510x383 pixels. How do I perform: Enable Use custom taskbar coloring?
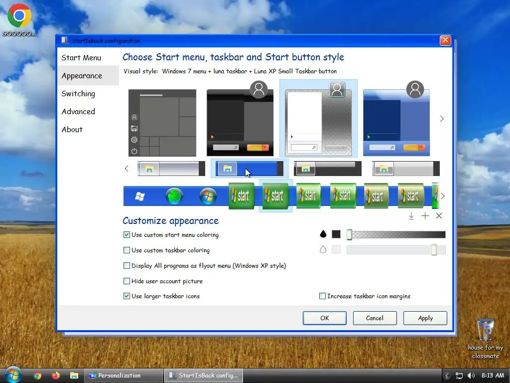166,250
